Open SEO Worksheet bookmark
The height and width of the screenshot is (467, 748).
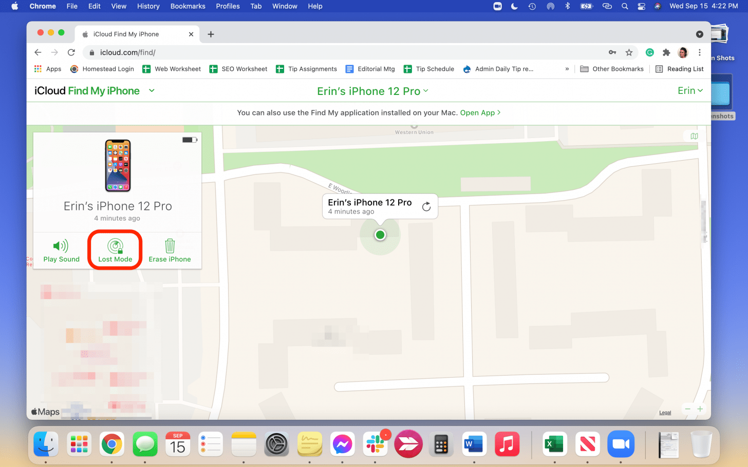(x=238, y=69)
